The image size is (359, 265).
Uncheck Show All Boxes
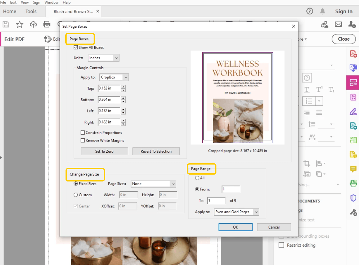pos(76,48)
